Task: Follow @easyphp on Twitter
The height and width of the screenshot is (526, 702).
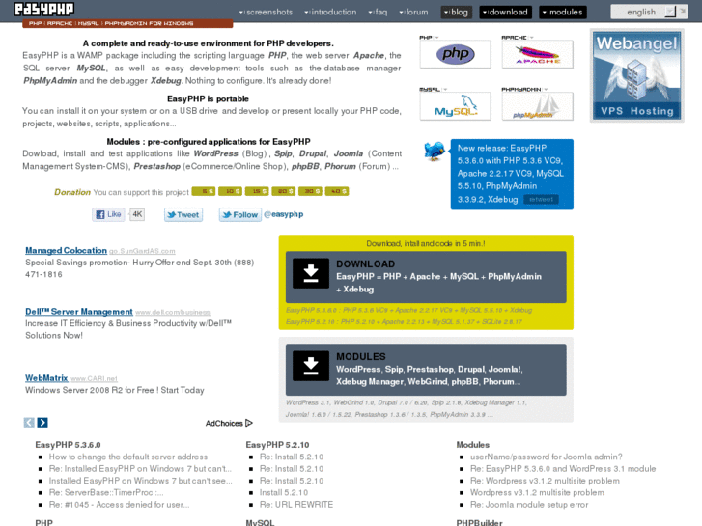Action: tap(240, 215)
